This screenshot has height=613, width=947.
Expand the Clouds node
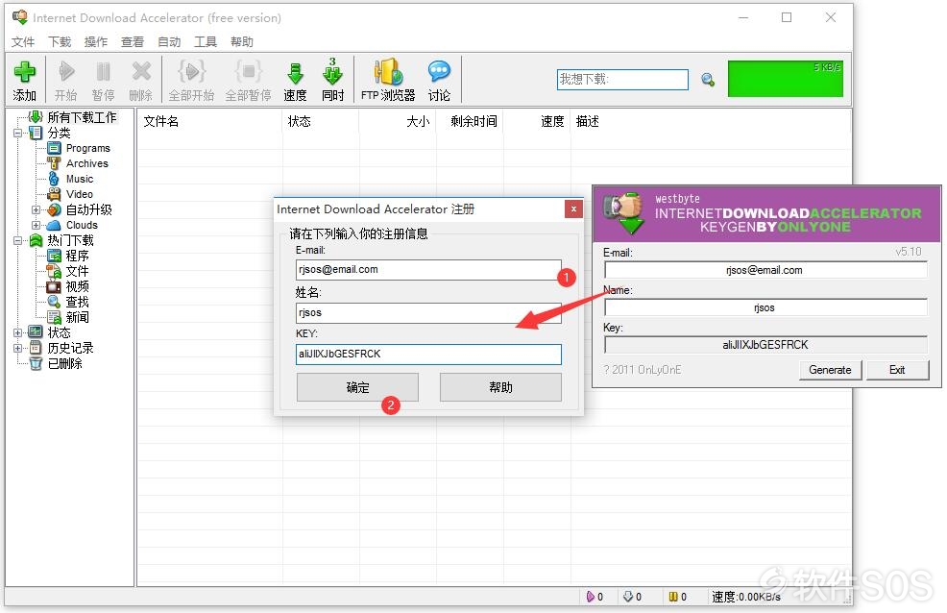coord(36,225)
